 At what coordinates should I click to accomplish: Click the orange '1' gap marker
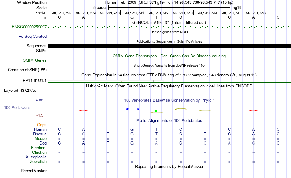click(x=169, y=125)
